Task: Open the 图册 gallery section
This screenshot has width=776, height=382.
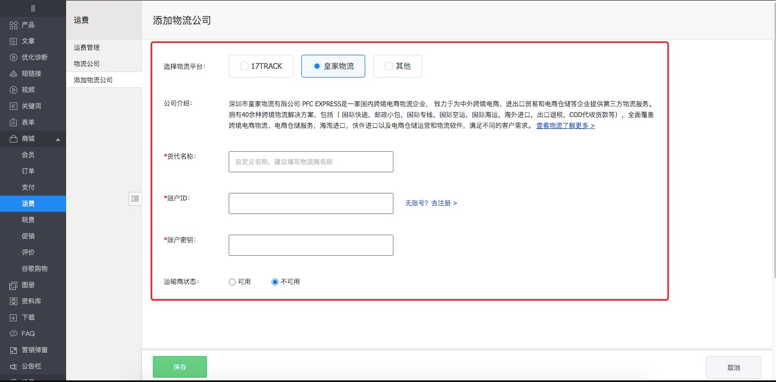Action: [x=27, y=285]
